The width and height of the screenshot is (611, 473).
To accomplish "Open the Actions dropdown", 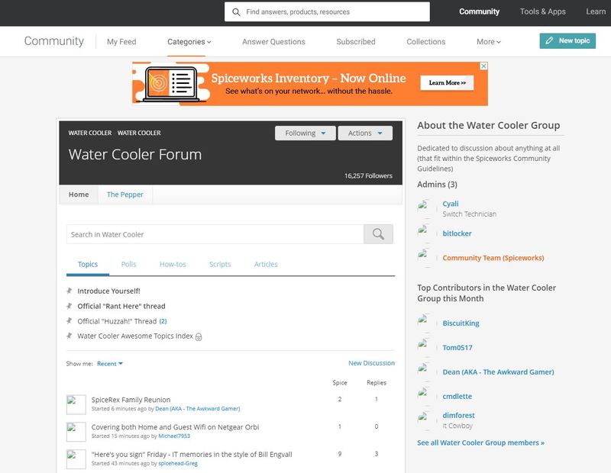I will (x=364, y=133).
